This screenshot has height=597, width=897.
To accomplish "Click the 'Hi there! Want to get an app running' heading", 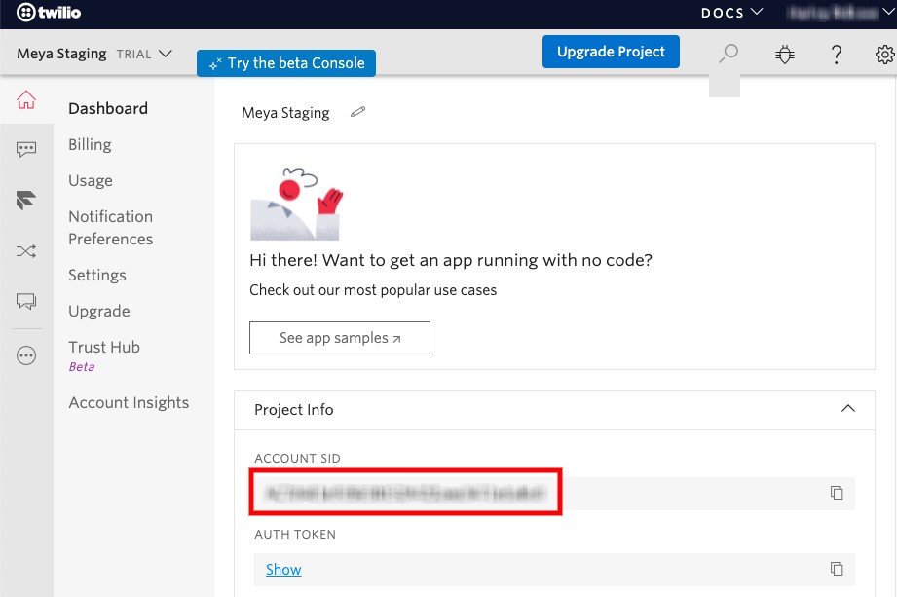I will 451,261.
